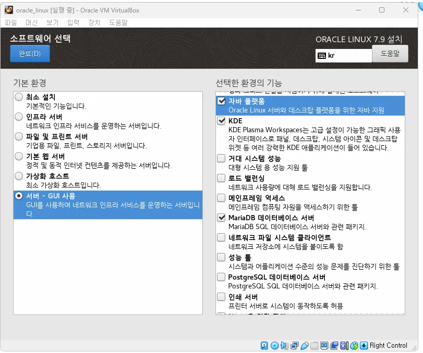Open the 머신 menu
Image resolution: width=423 pixels, height=353 pixels.
pyautogui.click(x=32, y=22)
